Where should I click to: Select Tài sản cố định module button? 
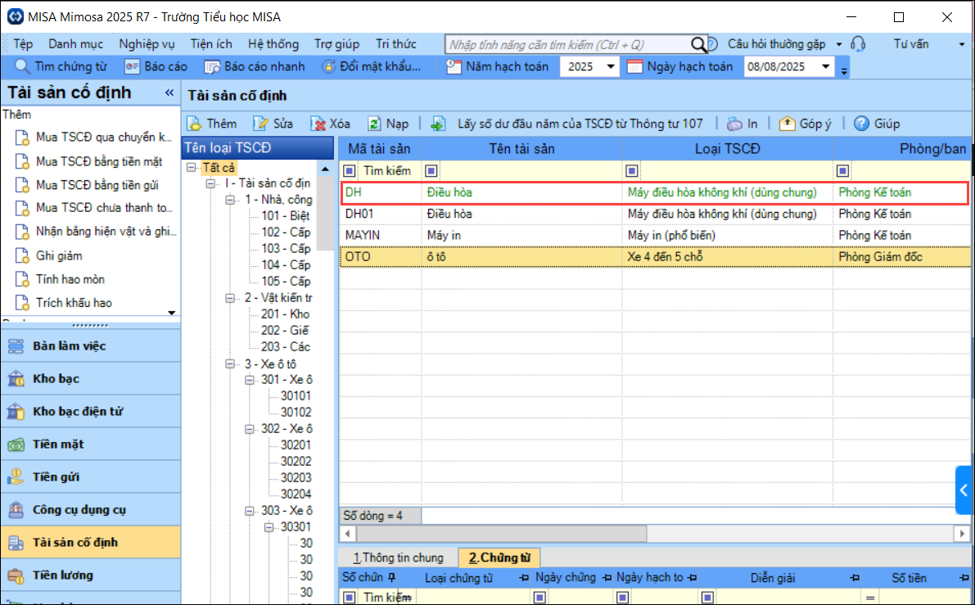[91, 542]
